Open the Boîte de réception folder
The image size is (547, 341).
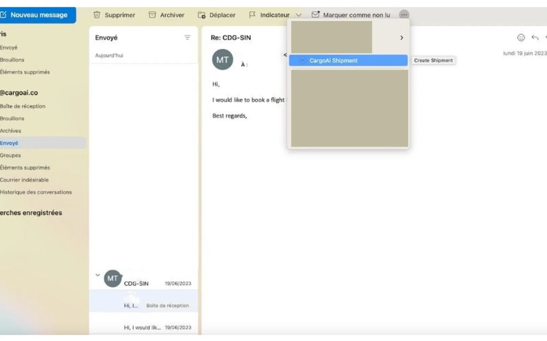(x=23, y=106)
